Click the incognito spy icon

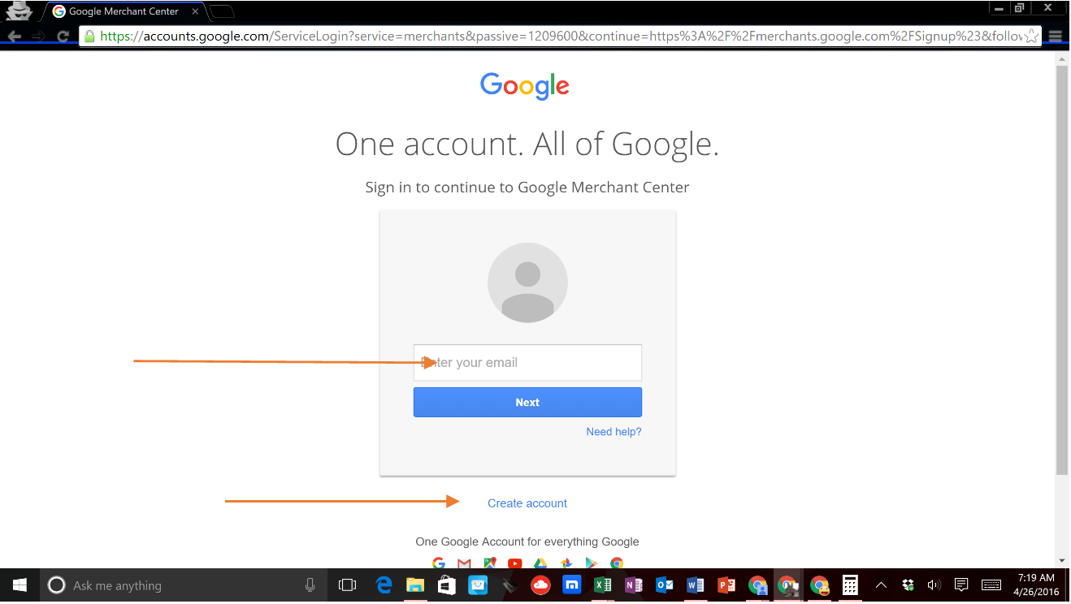pos(18,11)
